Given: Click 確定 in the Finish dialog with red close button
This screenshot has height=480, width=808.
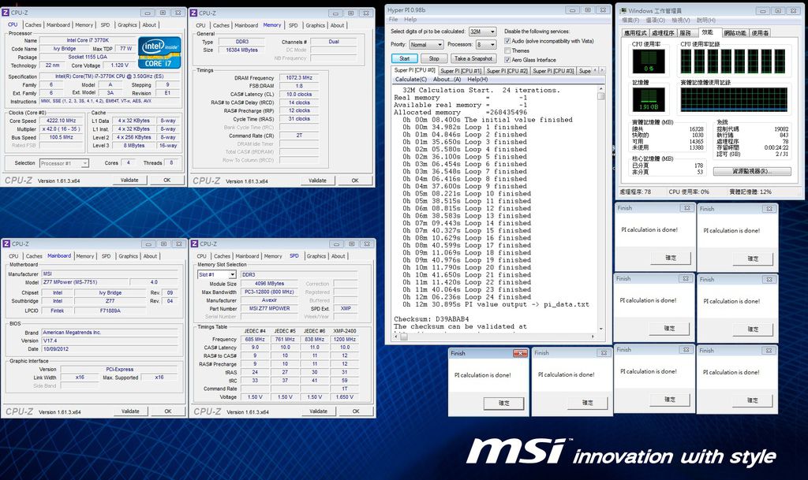Looking at the screenshot, I should tap(504, 404).
